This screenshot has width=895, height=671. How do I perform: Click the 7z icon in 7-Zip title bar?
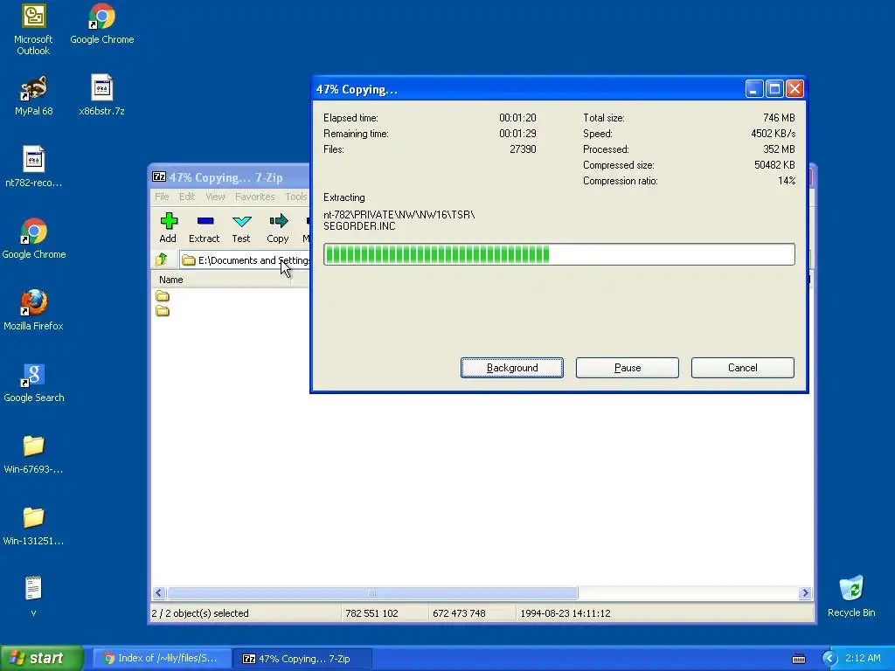click(159, 176)
